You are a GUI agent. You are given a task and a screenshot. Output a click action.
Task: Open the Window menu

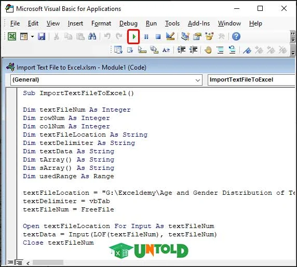point(230,23)
